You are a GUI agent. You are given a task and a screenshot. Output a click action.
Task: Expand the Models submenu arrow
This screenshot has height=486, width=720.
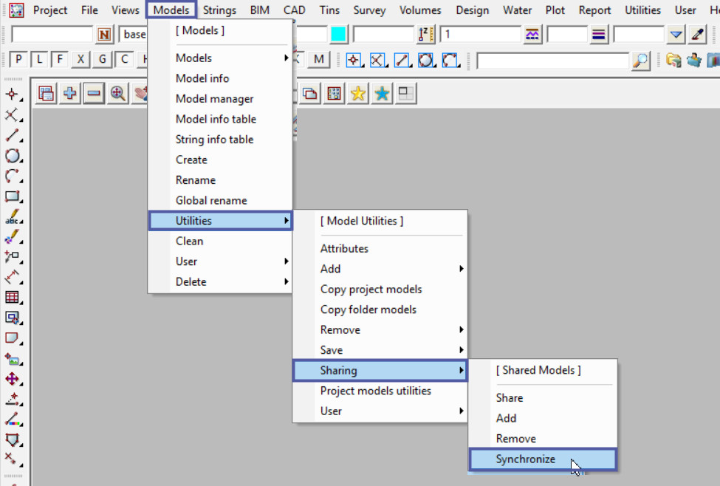pos(286,58)
